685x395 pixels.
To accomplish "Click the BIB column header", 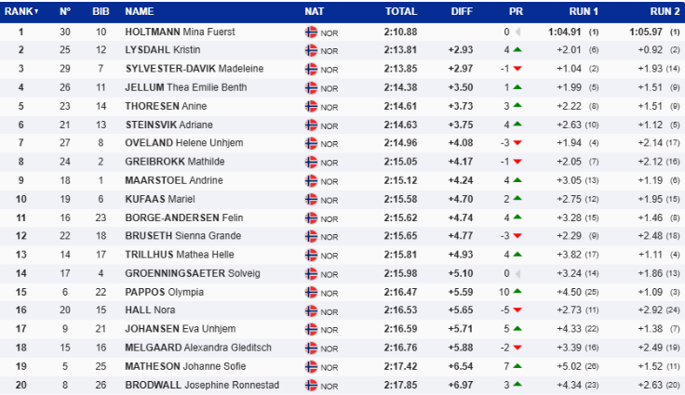I will point(101,11).
